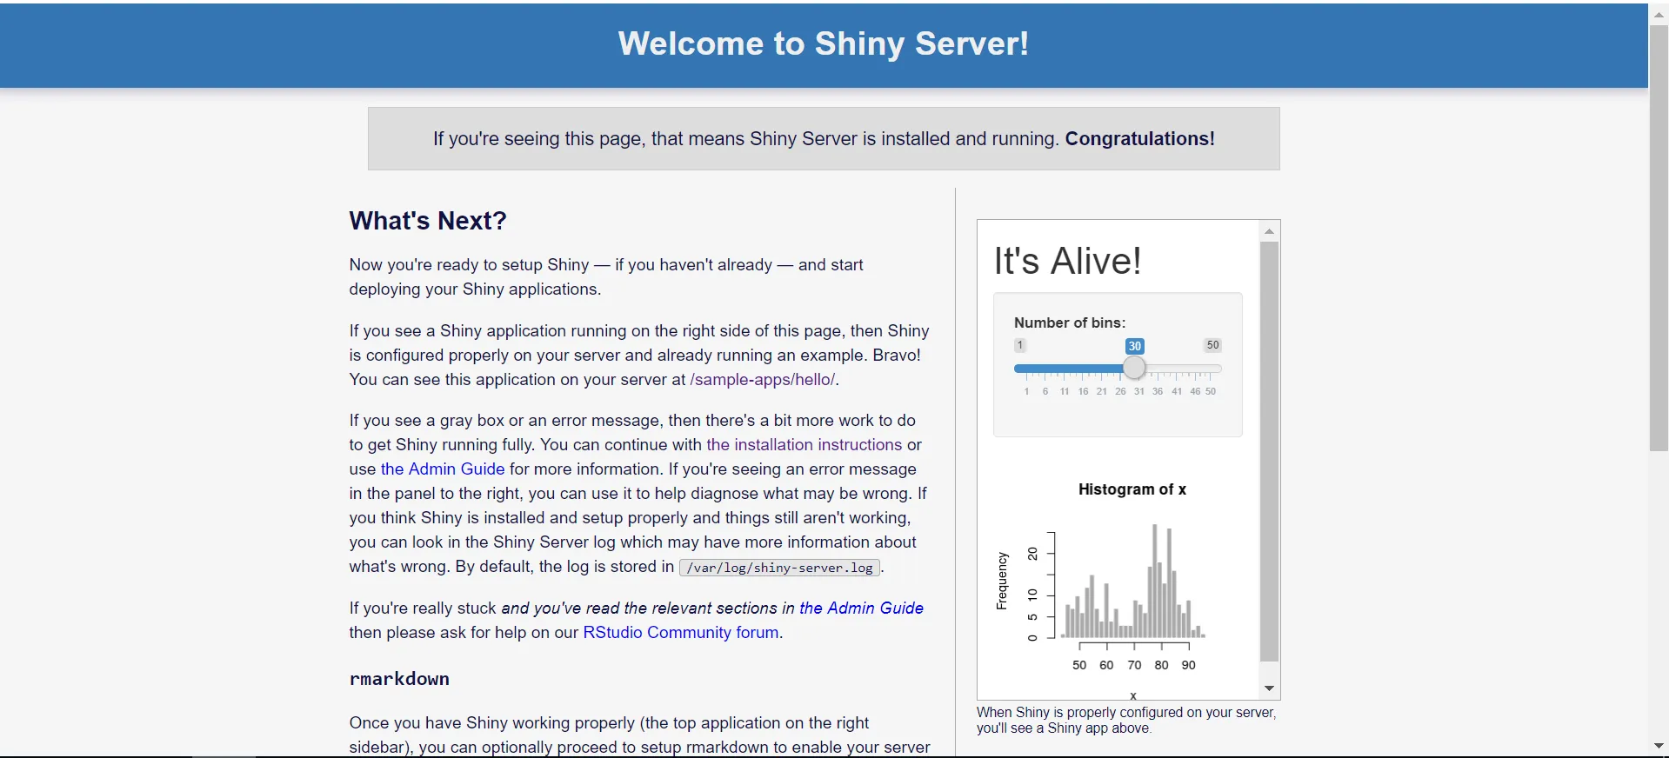Click the down arrow of the Shiny app scrollbar
The image size is (1669, 758).
point(1270,688)
